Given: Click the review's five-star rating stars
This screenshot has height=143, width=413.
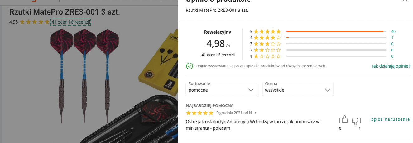Looking at the screenshot, I should pyautogui.click(x=199, y=113).
